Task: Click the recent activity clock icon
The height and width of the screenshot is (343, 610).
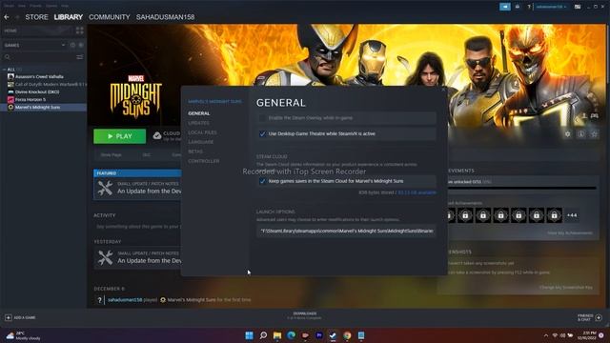Action: pos(72,45)
